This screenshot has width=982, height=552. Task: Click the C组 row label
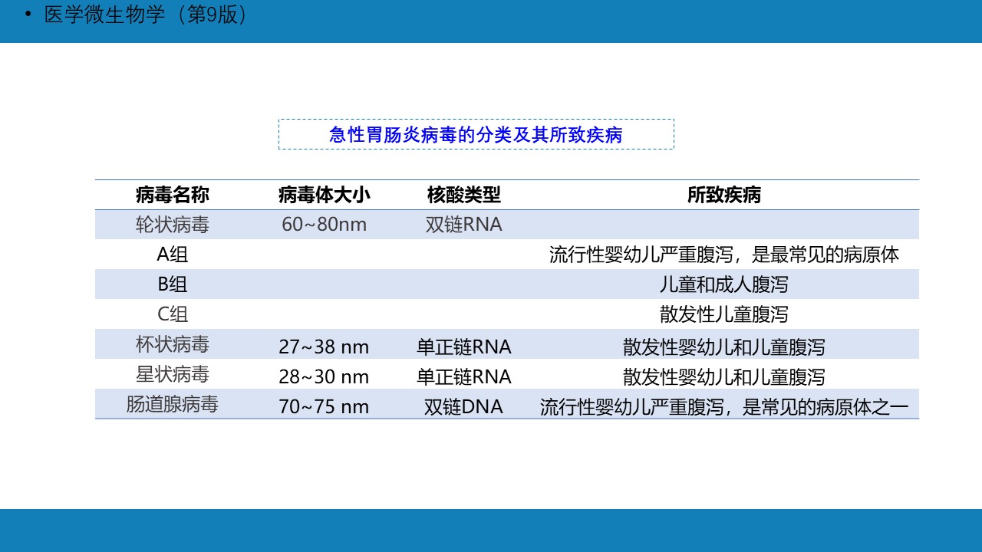(x=173, y=314)
